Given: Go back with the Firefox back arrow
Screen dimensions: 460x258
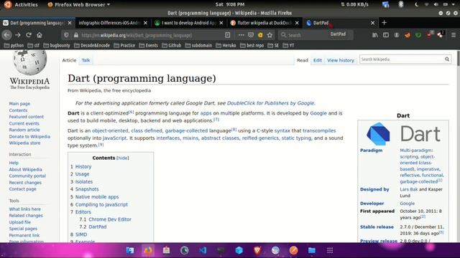Looking at the screenshot, I should (6, 35).
